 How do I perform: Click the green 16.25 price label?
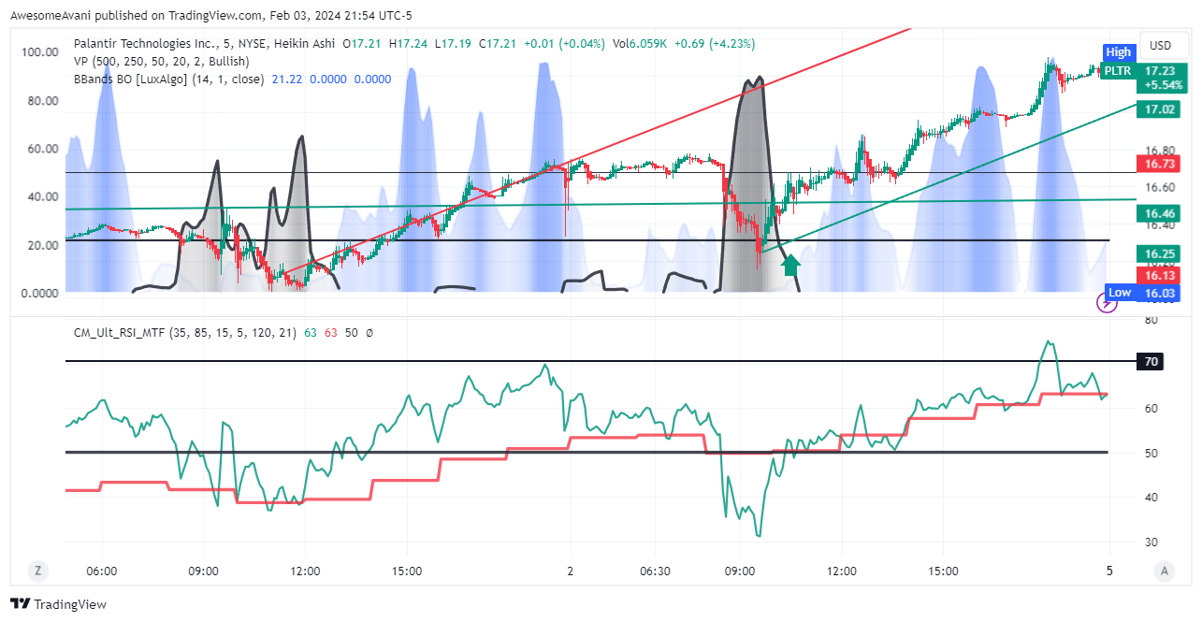(x=1160, y=253)
